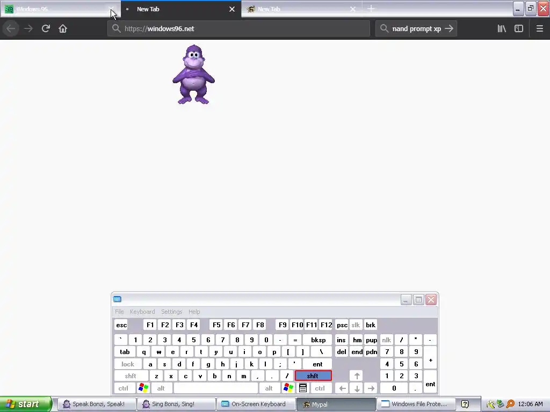Click the orange magnifier tray icon
550x412 pixels.
(510, 404)
